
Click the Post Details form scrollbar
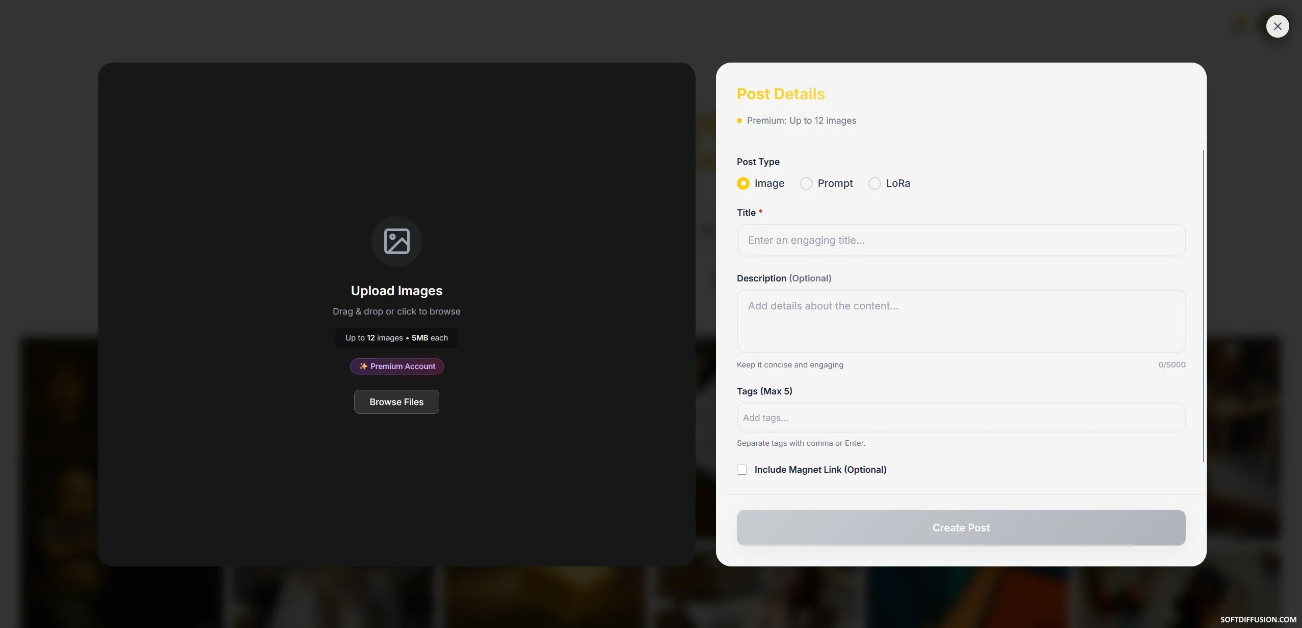(x=1204, y=306)
